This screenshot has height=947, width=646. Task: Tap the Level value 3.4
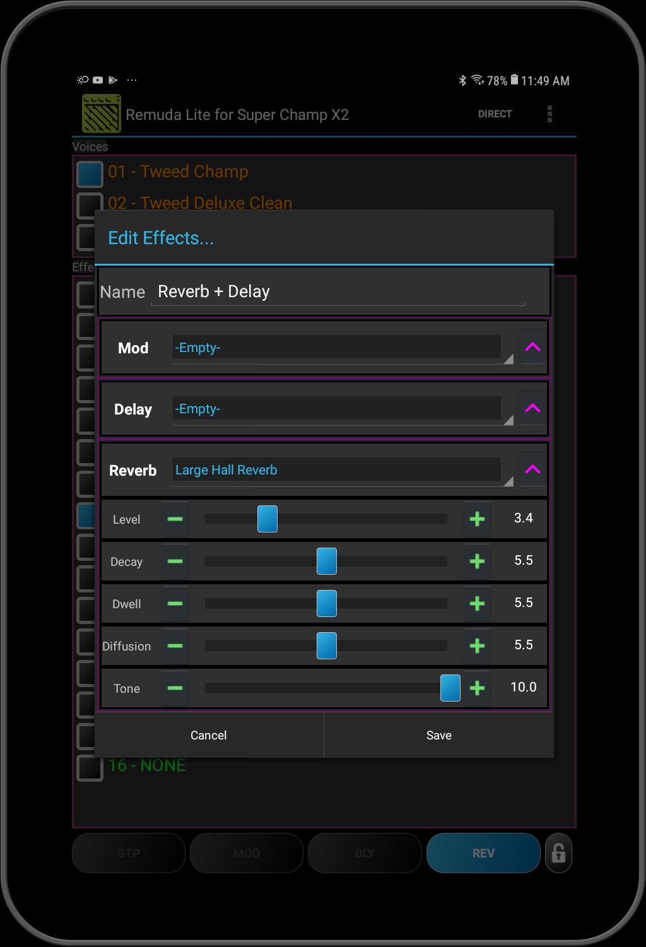click(524, 518)
